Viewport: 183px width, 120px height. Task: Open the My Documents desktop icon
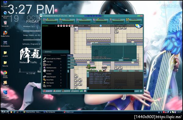[5, 44]
